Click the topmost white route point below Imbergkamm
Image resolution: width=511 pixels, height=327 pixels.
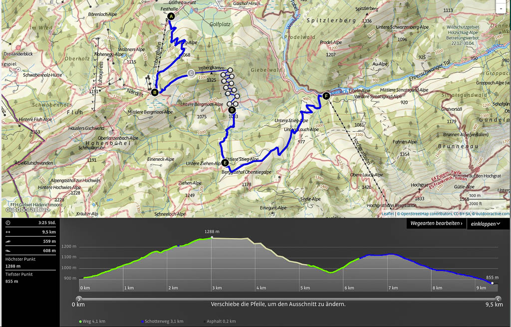click(x=231, y=70)
